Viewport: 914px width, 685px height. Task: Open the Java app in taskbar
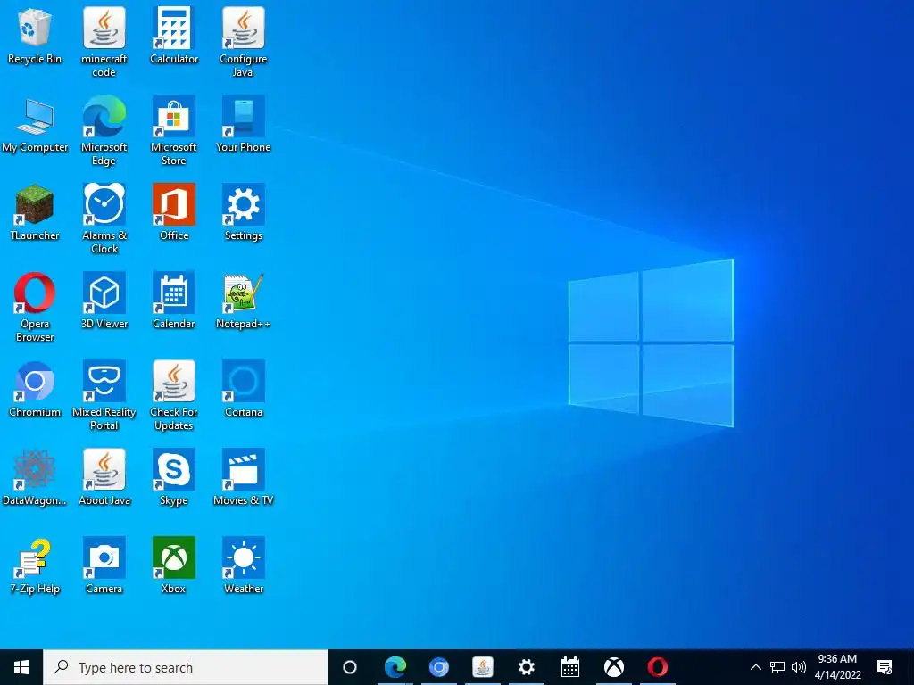click(x=483, y=667)
